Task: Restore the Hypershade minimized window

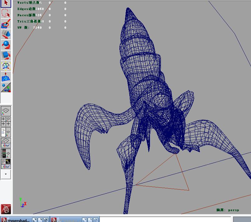Action: pyautogui.click(x=35, y=220)
